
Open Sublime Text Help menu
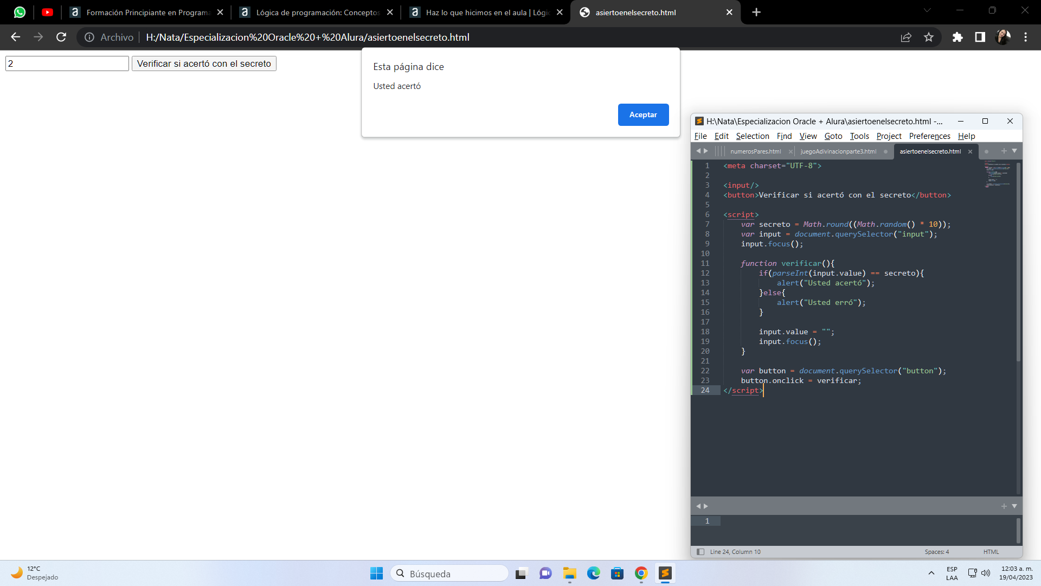pyautogui.click(x=966, y=136)
